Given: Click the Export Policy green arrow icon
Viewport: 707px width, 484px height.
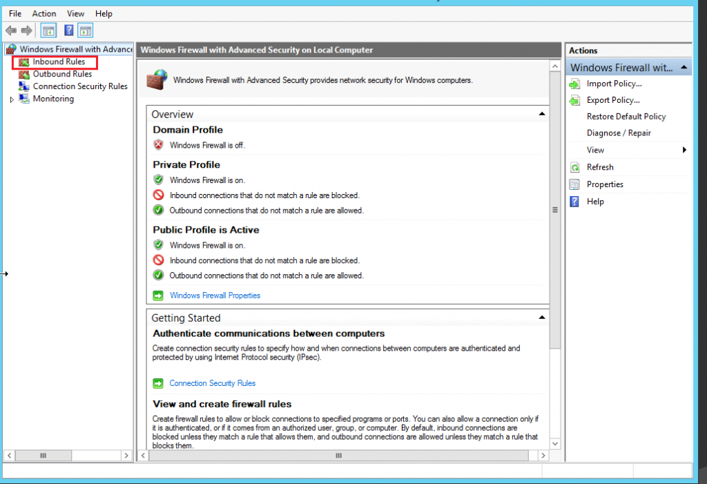Looking at the screenshot, I should point(574,100).
